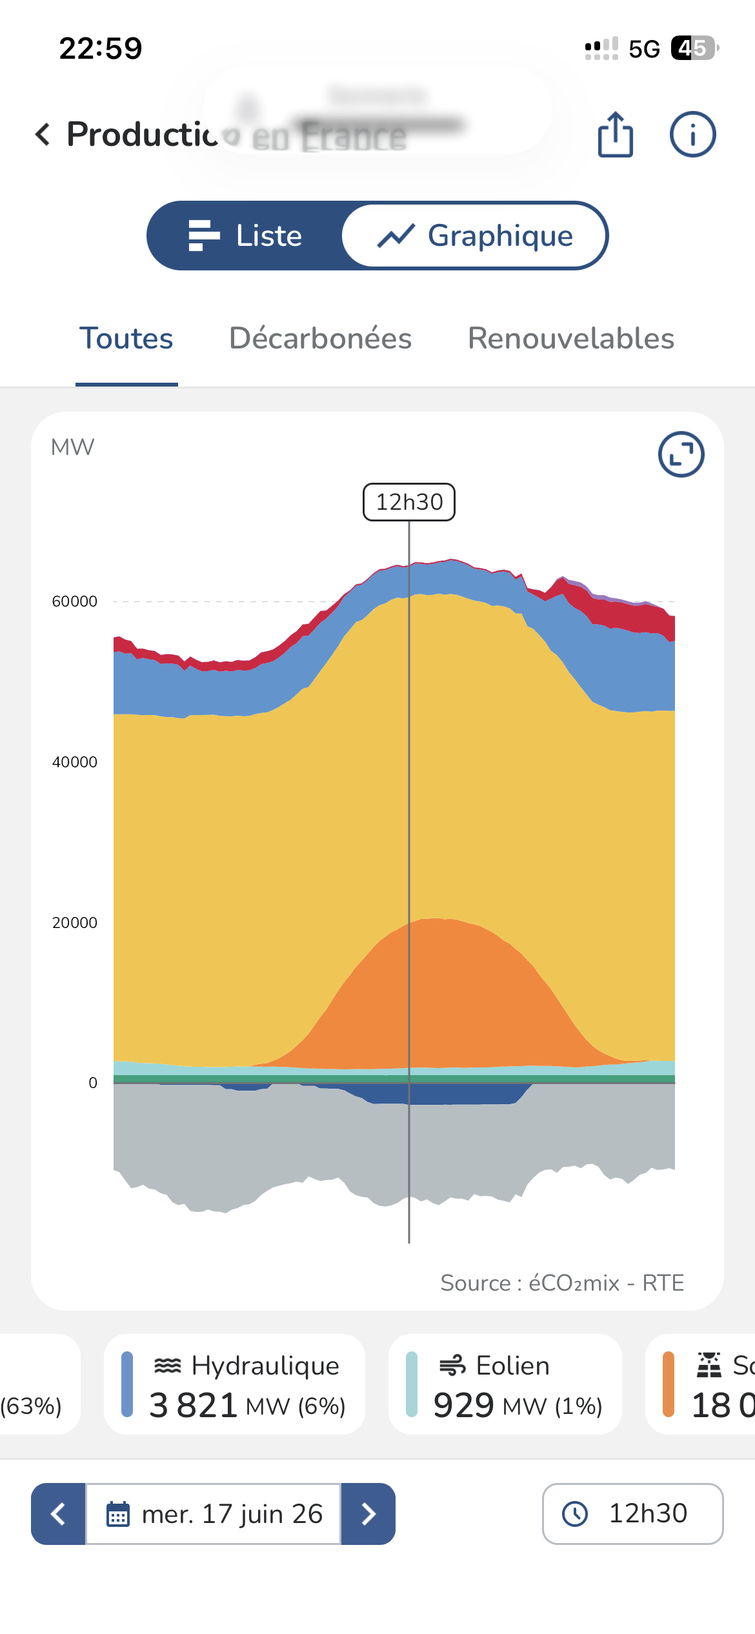
Task: Select the Toutes tab
Action: [x=126, y=338]
